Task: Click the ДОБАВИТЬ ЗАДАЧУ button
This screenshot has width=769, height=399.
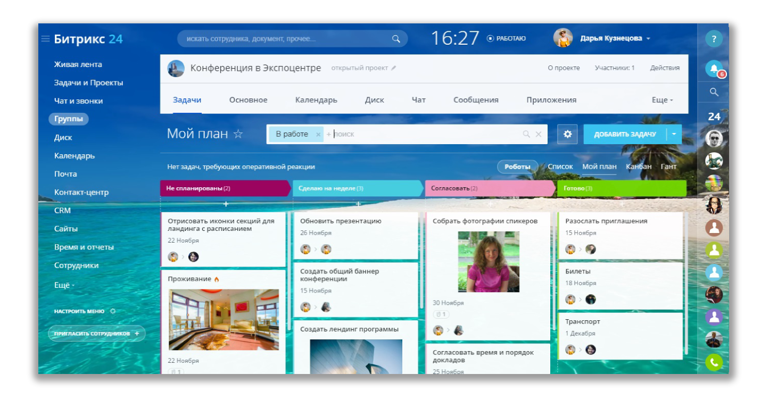Action: pyautogui.click(x=625, y=135)
